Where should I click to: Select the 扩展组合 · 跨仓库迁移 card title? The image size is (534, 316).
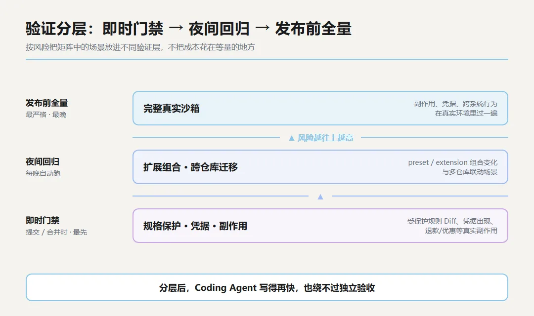(x=190, y=167)
